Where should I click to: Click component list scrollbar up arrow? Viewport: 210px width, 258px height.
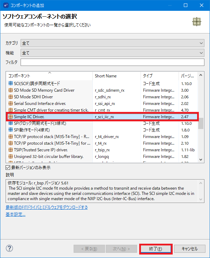(201, 75)
